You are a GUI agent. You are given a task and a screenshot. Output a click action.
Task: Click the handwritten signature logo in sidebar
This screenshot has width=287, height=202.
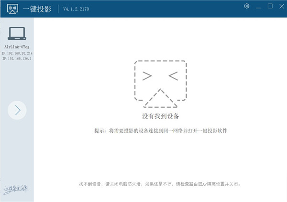click(16, 190)
